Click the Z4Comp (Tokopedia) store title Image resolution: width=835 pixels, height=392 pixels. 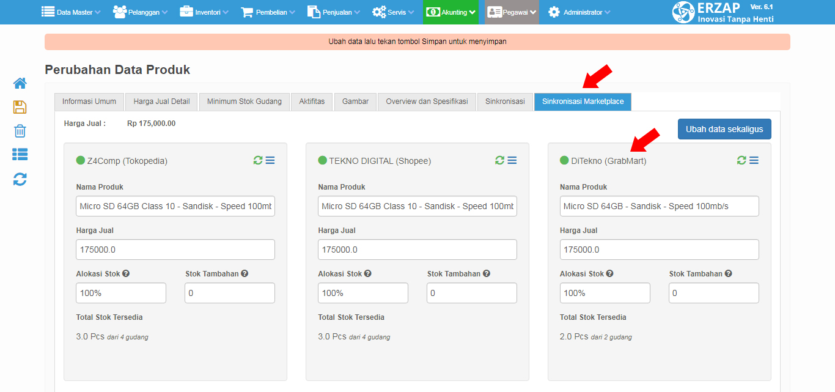(127, 161)
